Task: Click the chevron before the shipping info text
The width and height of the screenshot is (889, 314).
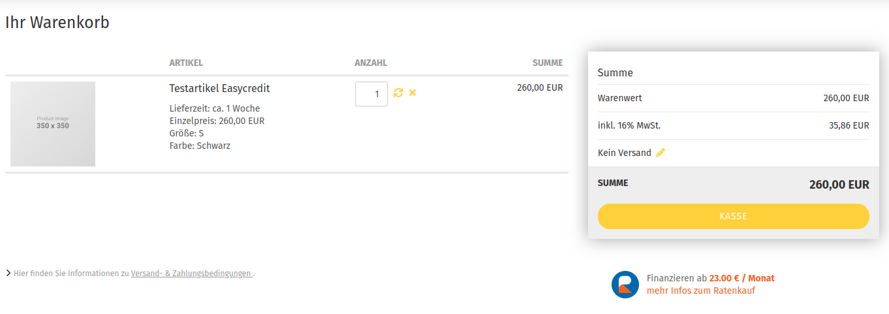Action: [x=8, y=273]
